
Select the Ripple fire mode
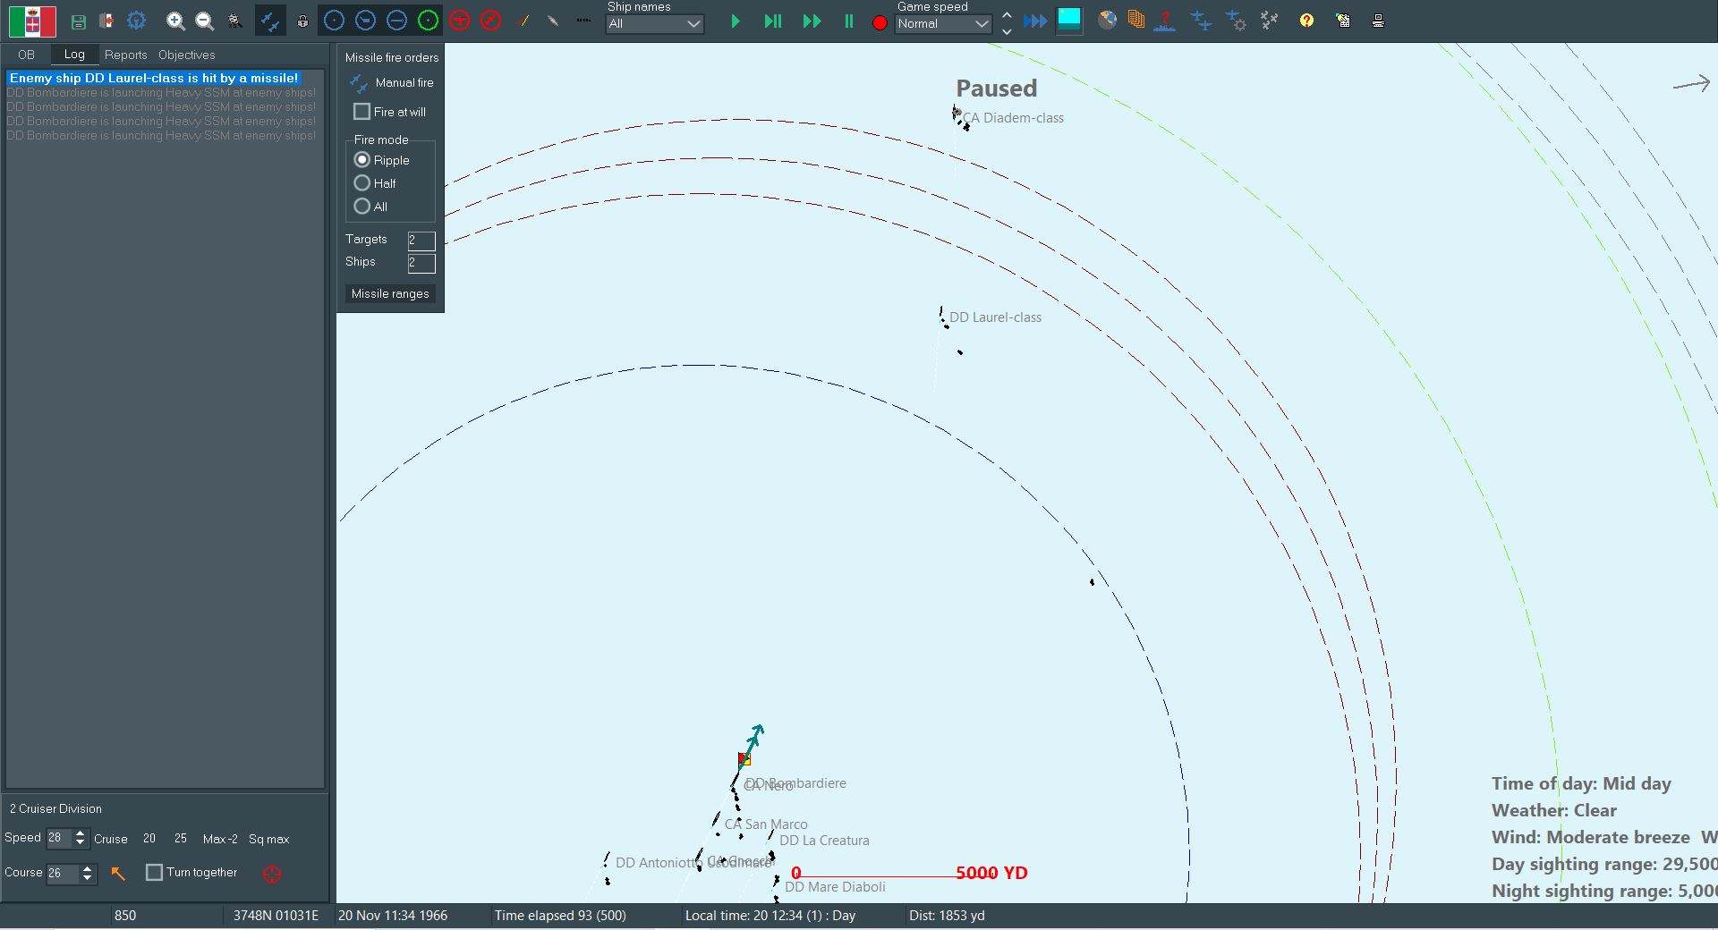(x=361, y=160)
